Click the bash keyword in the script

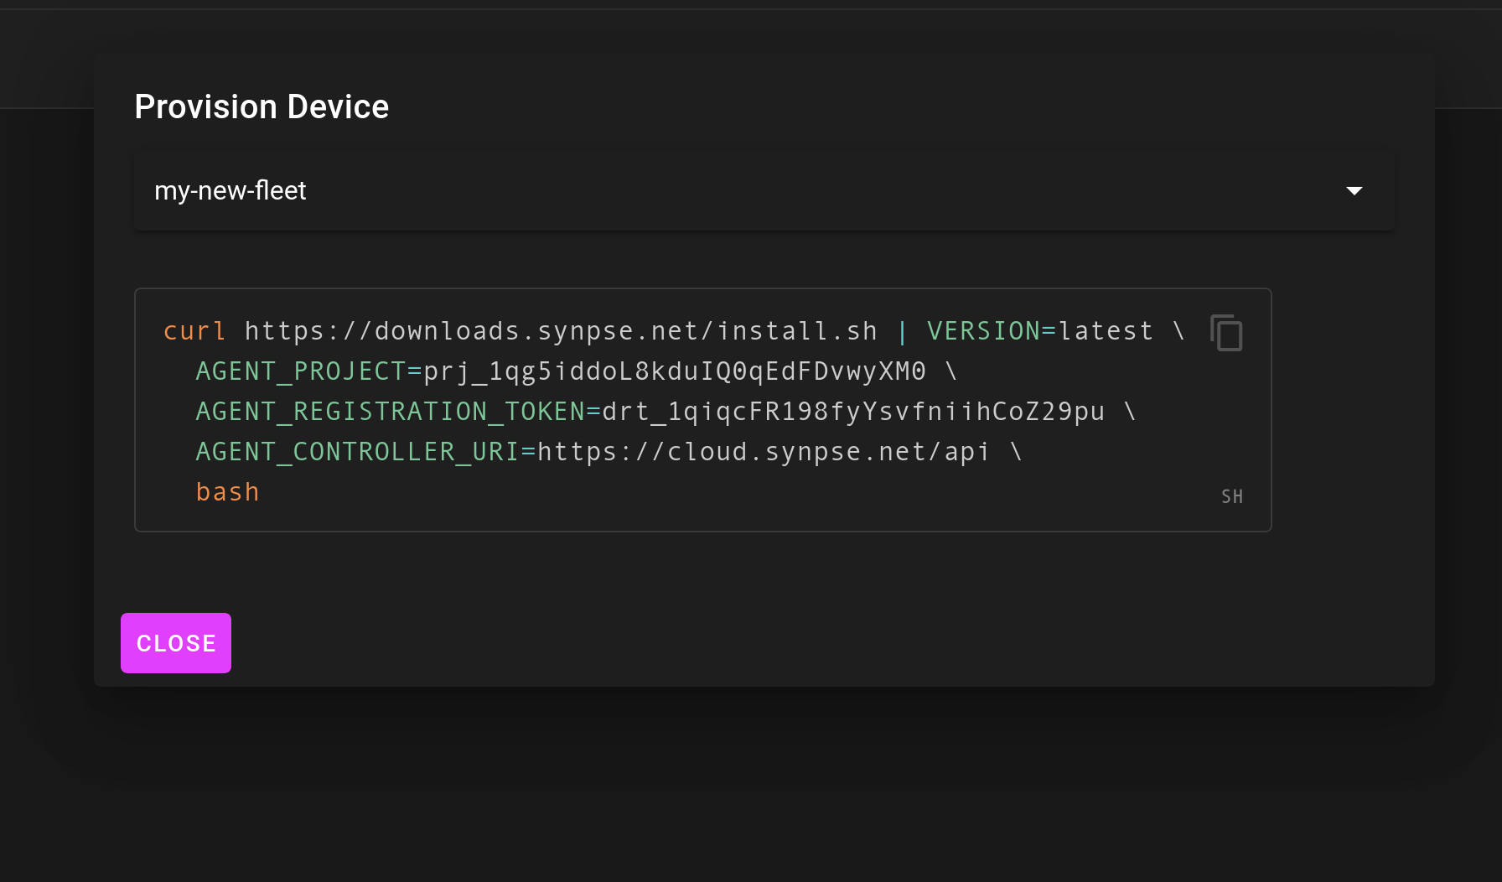(x=227, y=491)
